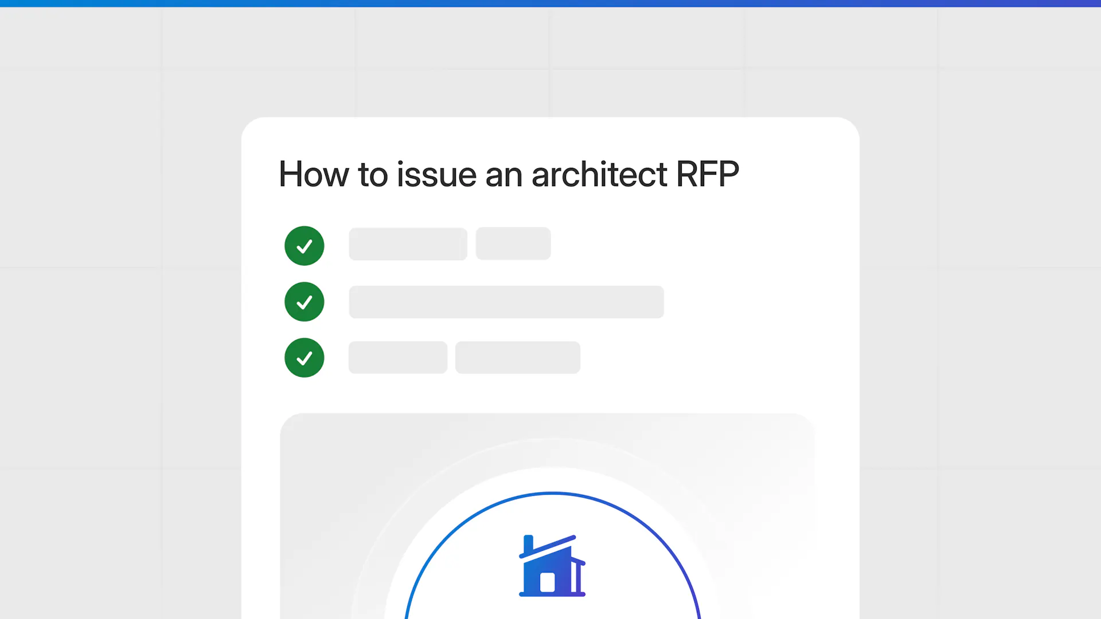1101x619 pixels.
Task: Click the middle green checkmark circle
Action: tap(304, 302)
